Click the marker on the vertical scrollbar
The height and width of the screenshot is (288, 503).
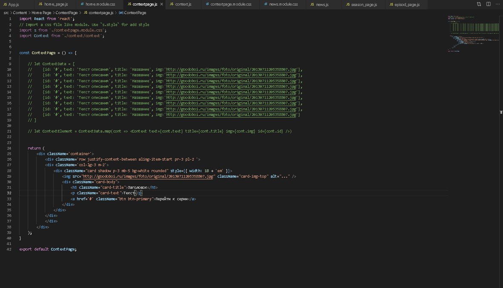[501, 112]
